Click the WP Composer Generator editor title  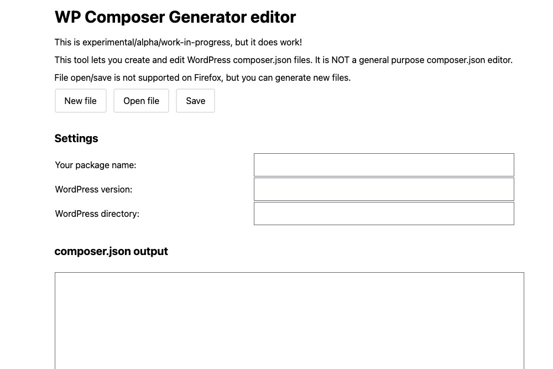[175, 17]
